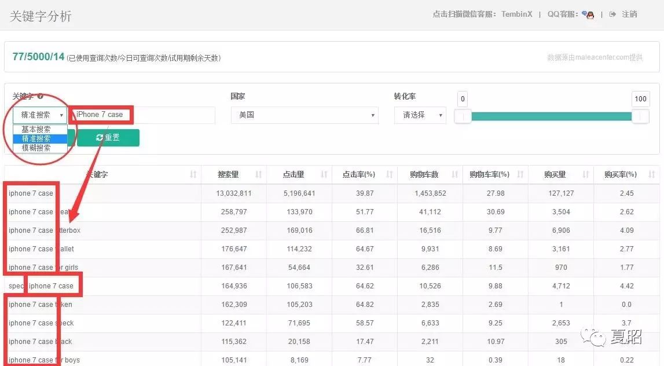Click the cart count value 1,453,852
Image resolution: width=664 pixels, height=366 pixels.
[x=430, y=193]
